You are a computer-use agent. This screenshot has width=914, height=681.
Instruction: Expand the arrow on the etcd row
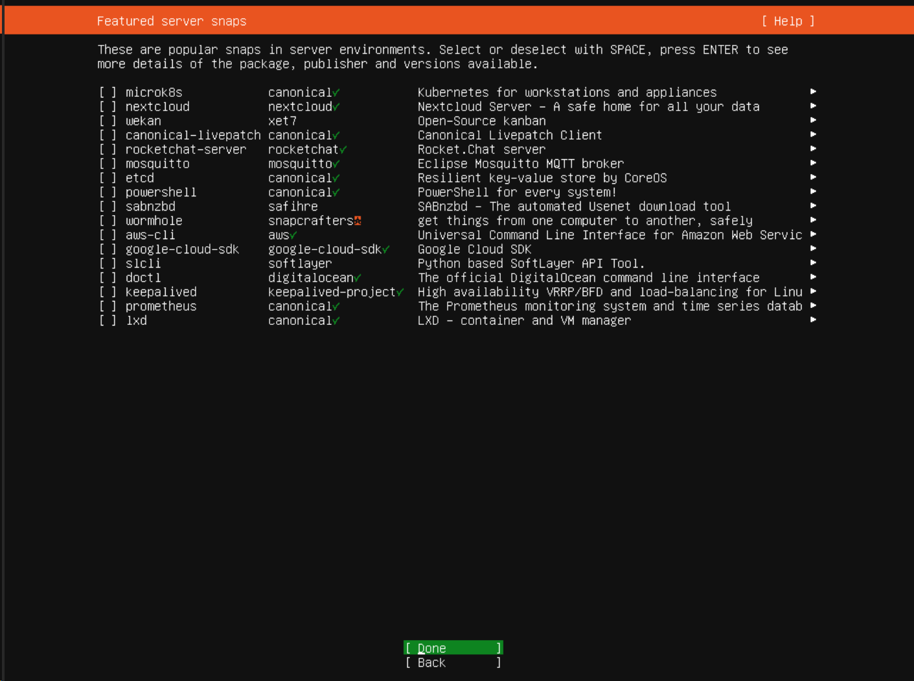tap(813, 178)
